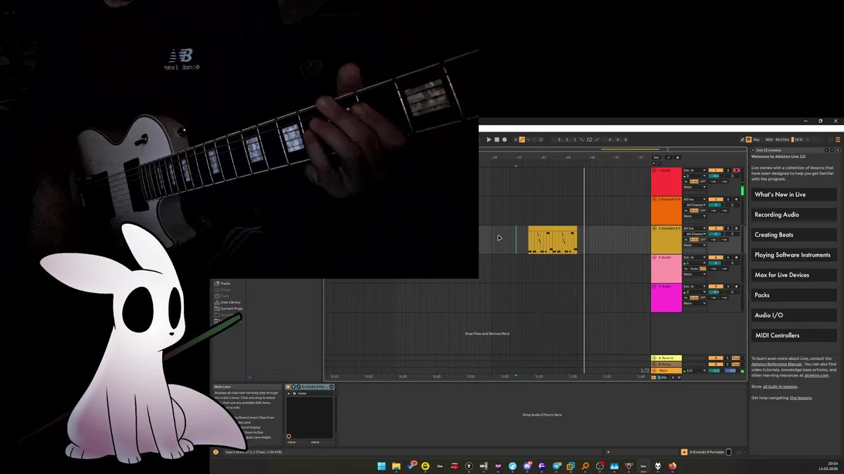Follow the 'Ableton Reference Manual' link
Image resolution: width=844 pixels, height=474 pixels.
pos(777,364)
